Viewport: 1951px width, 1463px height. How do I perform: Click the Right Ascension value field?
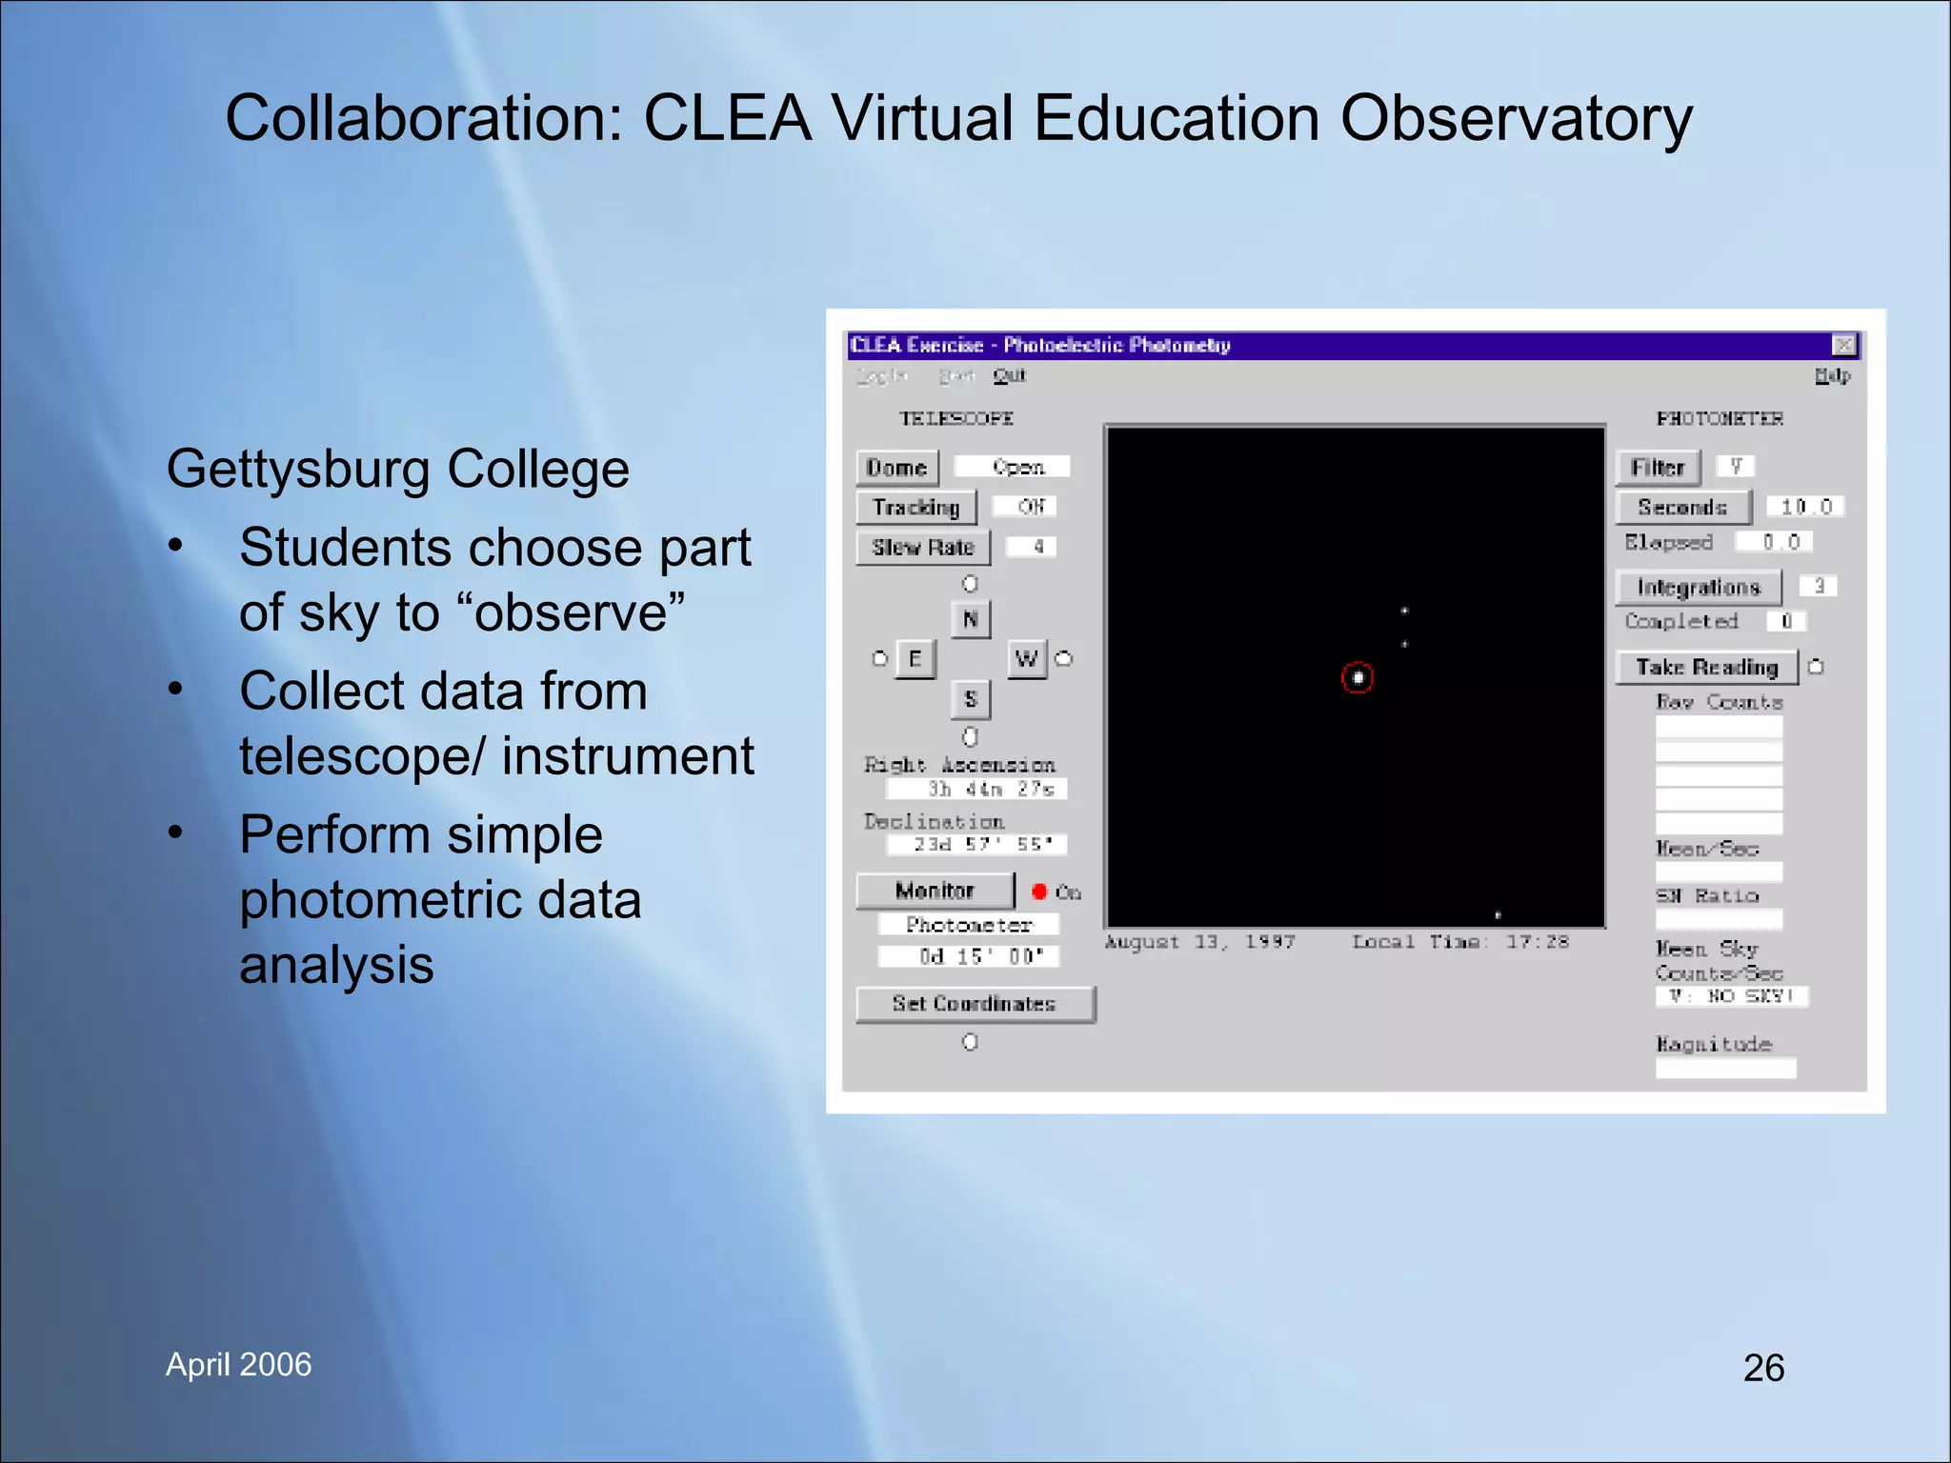(x=976, y=790)
